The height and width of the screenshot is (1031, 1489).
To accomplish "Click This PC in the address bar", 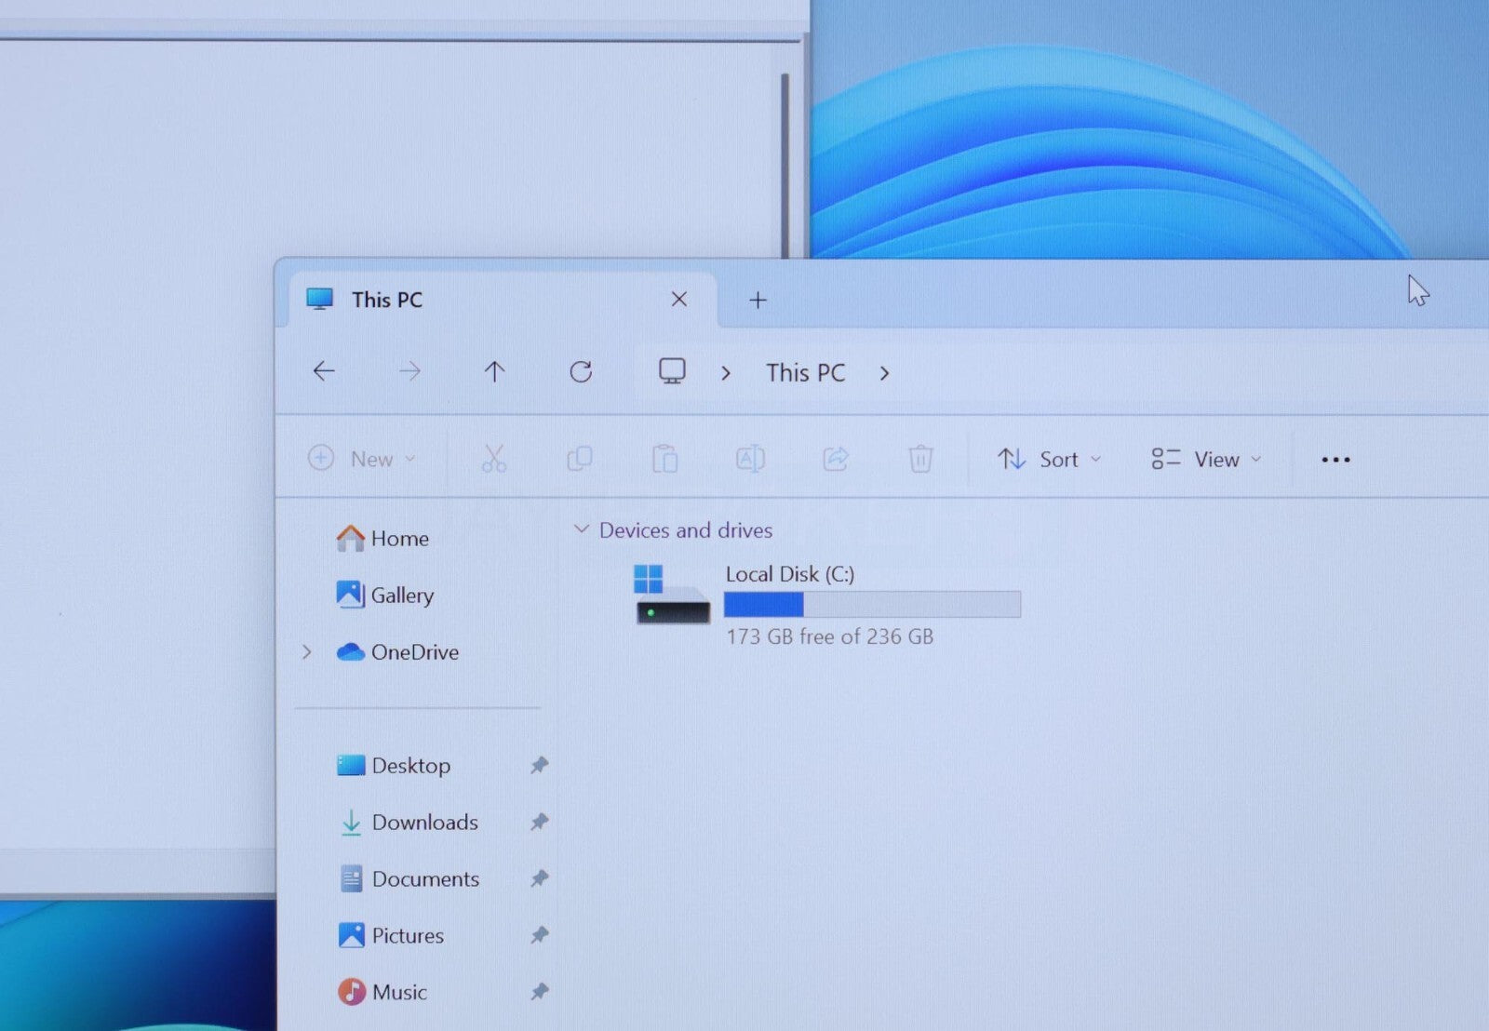I will point(805,373).
